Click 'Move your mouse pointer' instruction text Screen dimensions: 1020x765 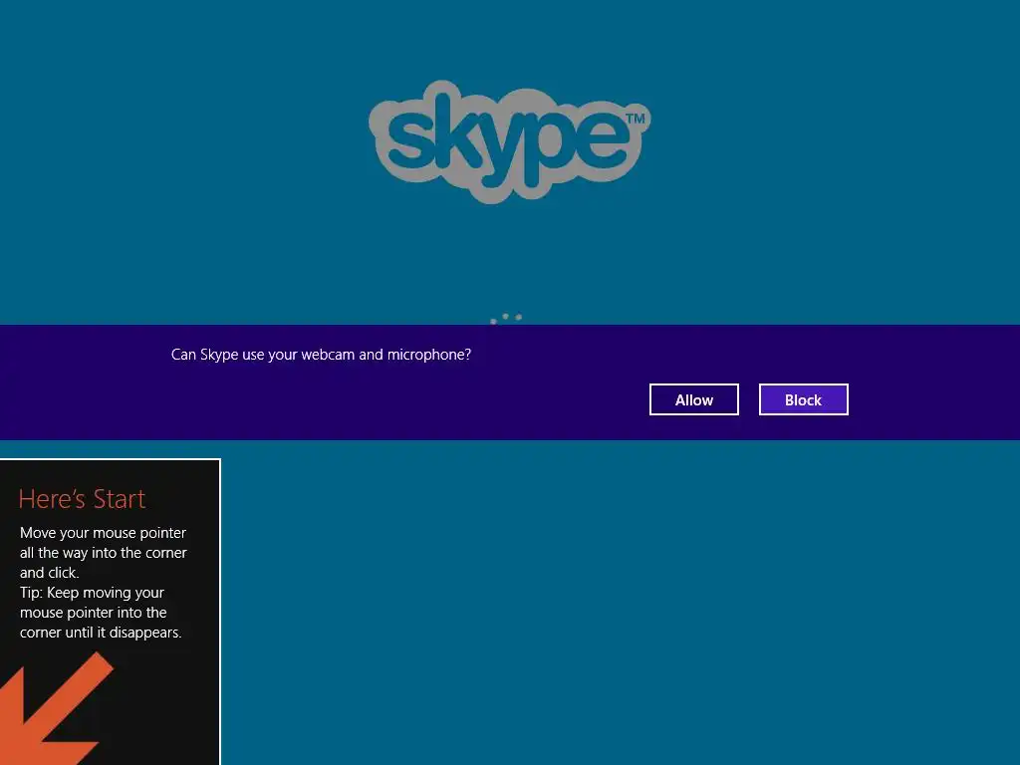(103, 533)
